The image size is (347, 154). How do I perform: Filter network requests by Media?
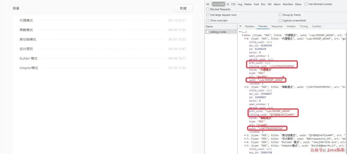(x=248, y=4)
